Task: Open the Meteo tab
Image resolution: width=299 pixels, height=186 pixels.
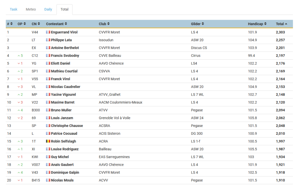Action: click(31, 9)
